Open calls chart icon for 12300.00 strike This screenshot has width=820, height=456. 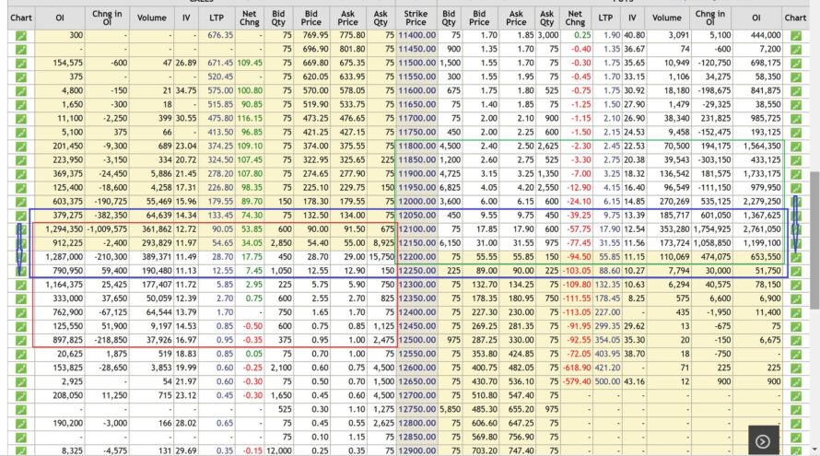[20, 285]
